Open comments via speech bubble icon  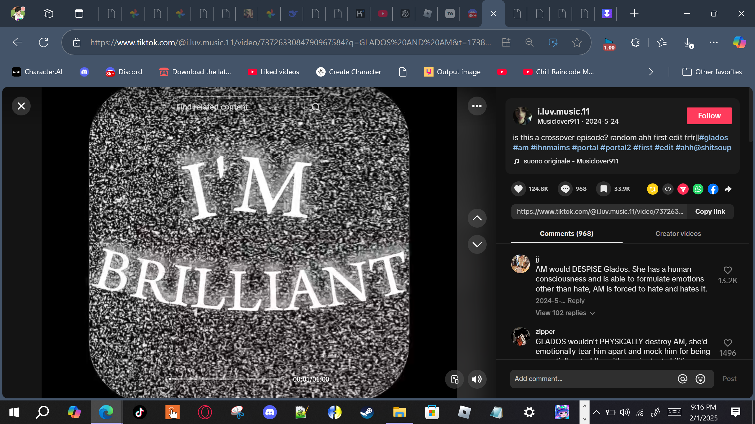point(565,189)
